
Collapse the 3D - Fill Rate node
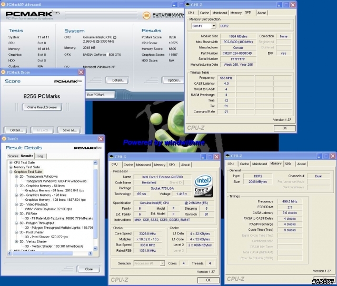[x=16, y=213]
